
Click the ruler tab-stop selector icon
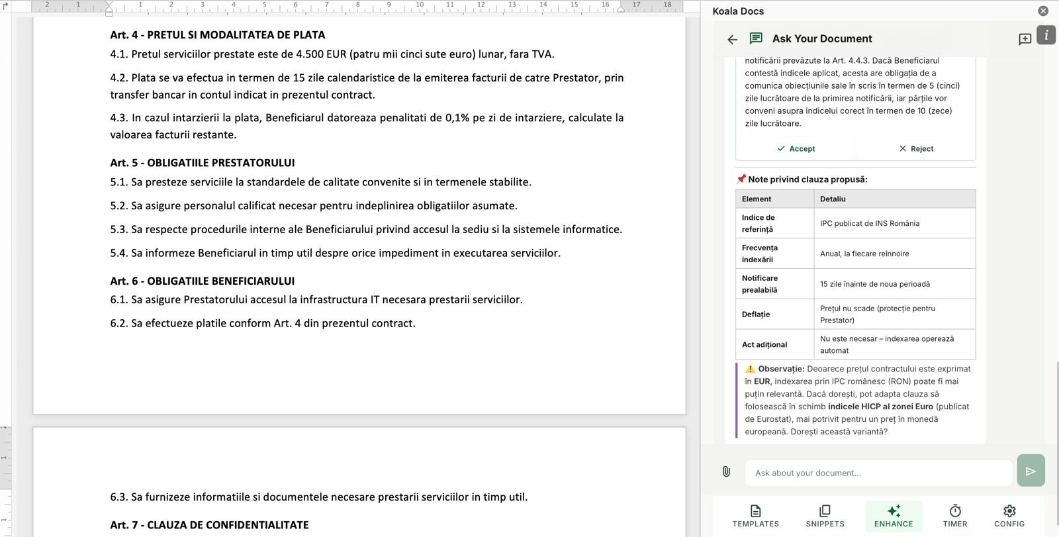[x=6, y=5]
